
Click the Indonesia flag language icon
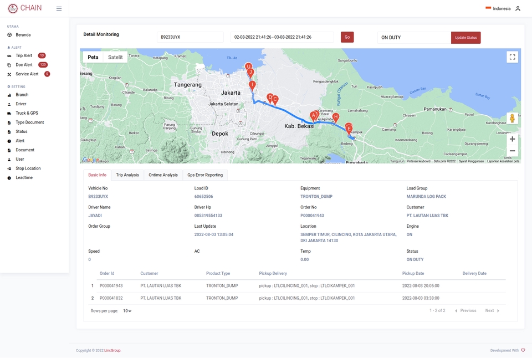488,8
